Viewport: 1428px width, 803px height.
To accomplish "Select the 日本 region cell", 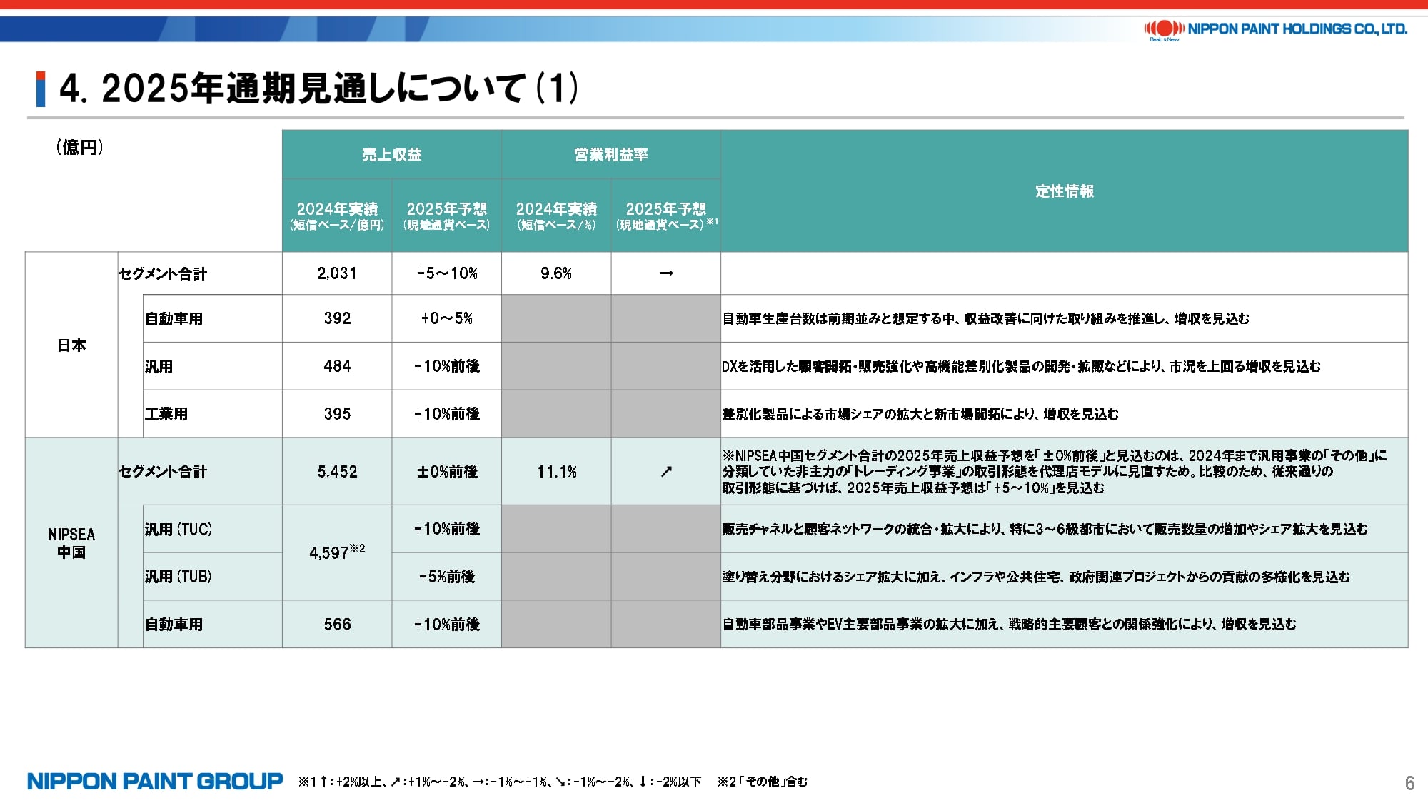I will (x=71, y=345).
